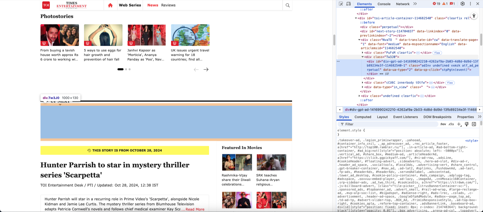Screen dimensions: 483x212
Task: Click the accessibility tree toggle icon
Action: coord(474,16)
